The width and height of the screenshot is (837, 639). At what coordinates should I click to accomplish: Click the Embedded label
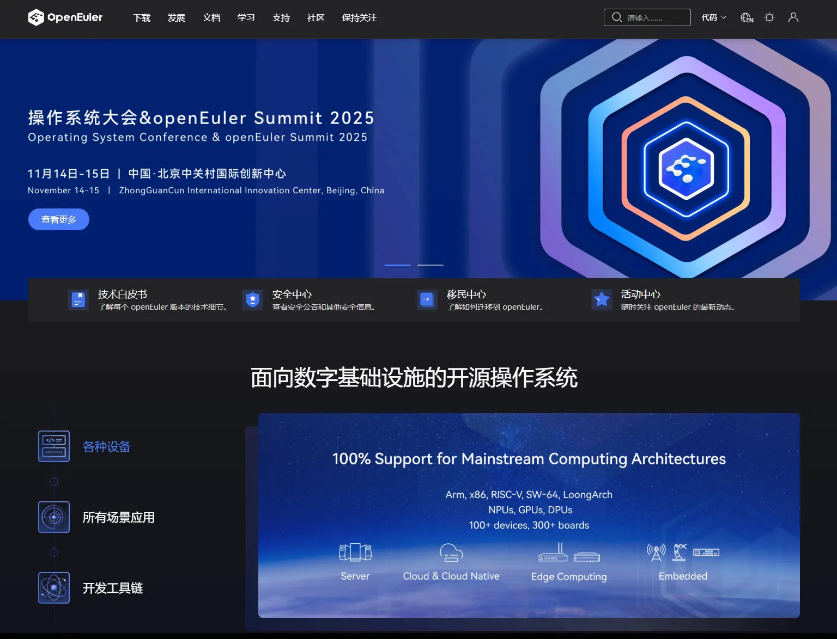pyautogui.click(x=683, y=576)
